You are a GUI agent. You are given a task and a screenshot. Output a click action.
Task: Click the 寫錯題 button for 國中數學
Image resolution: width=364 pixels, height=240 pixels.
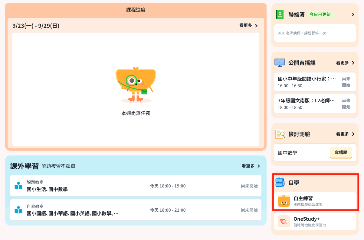341,152
